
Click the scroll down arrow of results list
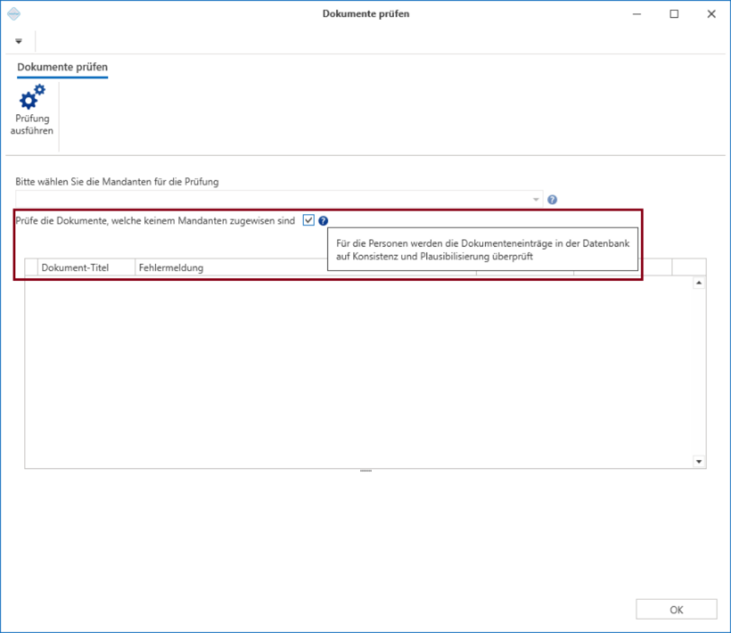(x=699, y=461)
